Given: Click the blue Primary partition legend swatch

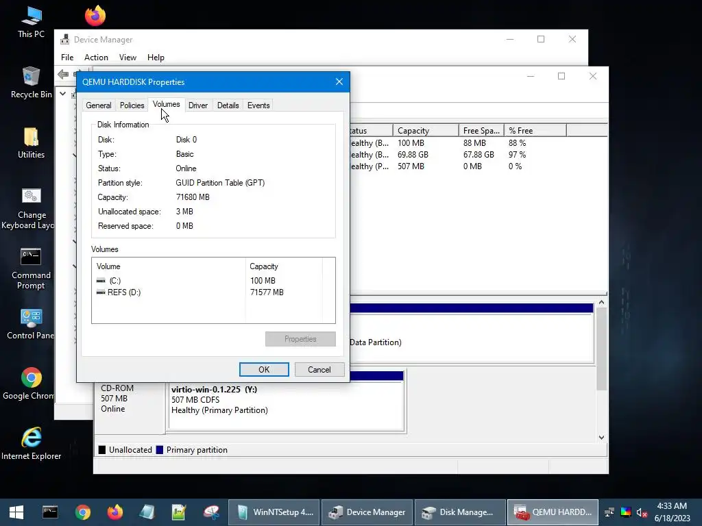Looking at the screenshot, I should coord(159,450).
